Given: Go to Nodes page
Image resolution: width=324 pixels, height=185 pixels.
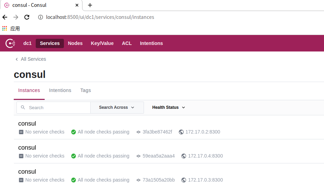Looking at the screenshot, I should (x=75, y=43).
